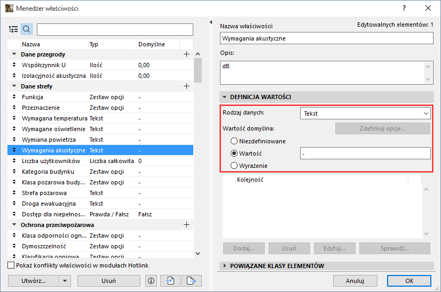Select the Niezdefiniowane radio option

[234, 141]
